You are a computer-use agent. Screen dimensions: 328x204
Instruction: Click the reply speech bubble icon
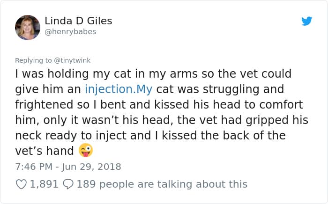pyautogui.click(x=68, y=184)
